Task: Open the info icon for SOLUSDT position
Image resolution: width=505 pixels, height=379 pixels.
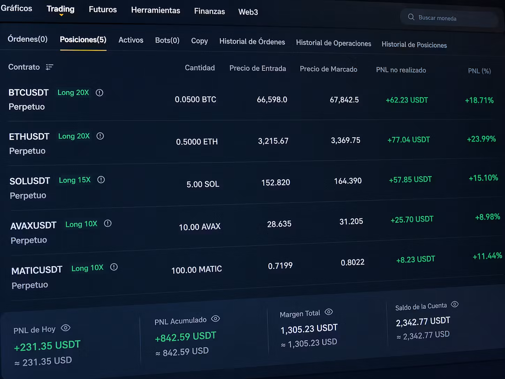Action: point(101,180)
